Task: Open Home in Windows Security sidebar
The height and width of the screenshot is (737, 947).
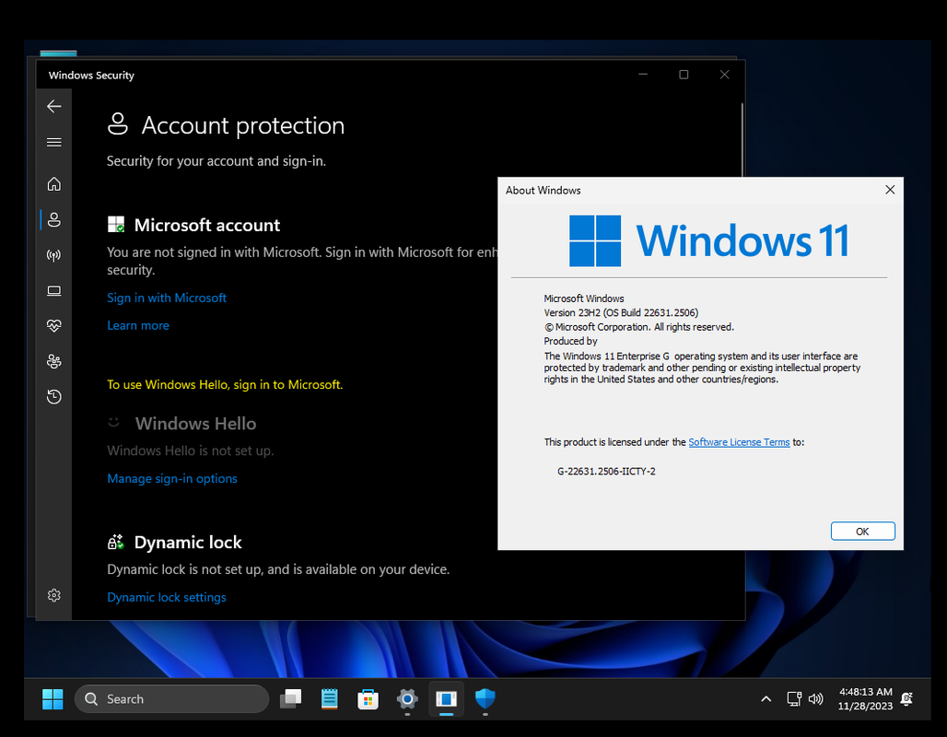Action: 53,183
